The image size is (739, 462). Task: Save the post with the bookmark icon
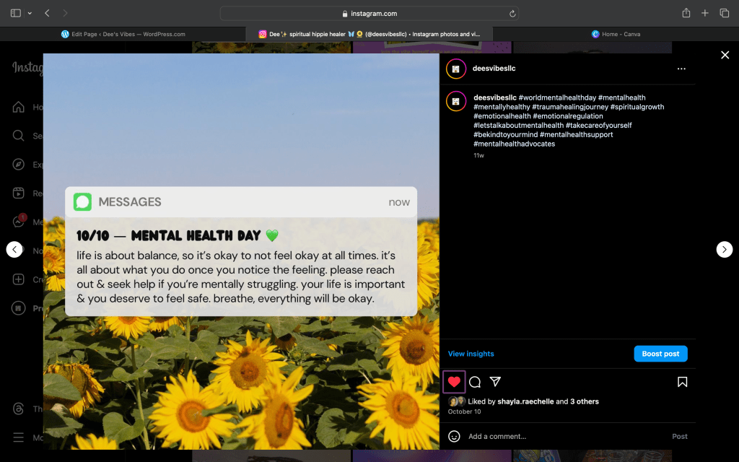click(682, 382)
